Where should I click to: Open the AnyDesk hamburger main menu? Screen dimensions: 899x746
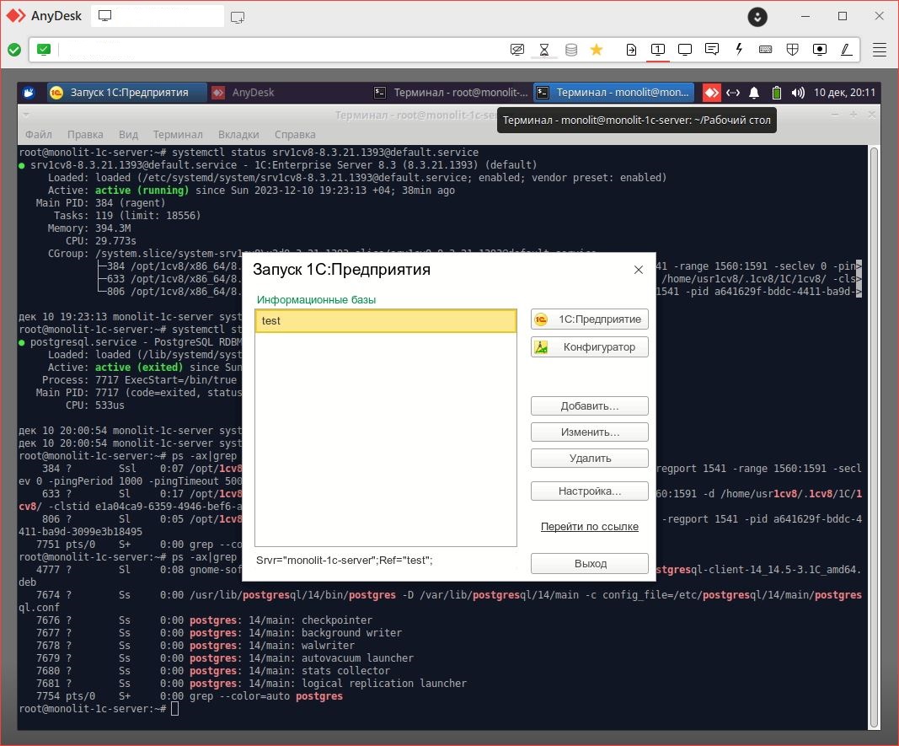pos(880,50)
